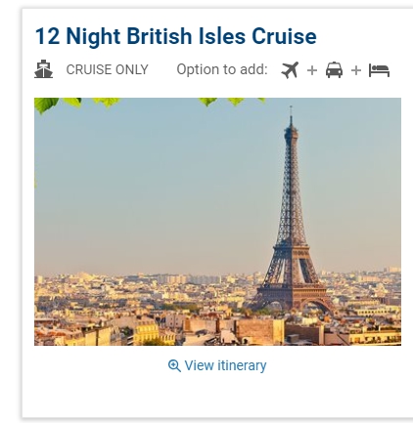This screenshot has height=423, width=413.
Task: Click plus sign between taxi and bed
Action: (x=356, y=70)
